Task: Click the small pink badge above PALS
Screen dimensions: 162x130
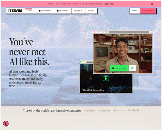Action: tap(28, 8)
